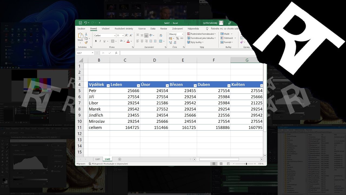Click the zoom out minus button
This screenshot has width=346, height=195.
pyautogui.click(x=234, y=164)
